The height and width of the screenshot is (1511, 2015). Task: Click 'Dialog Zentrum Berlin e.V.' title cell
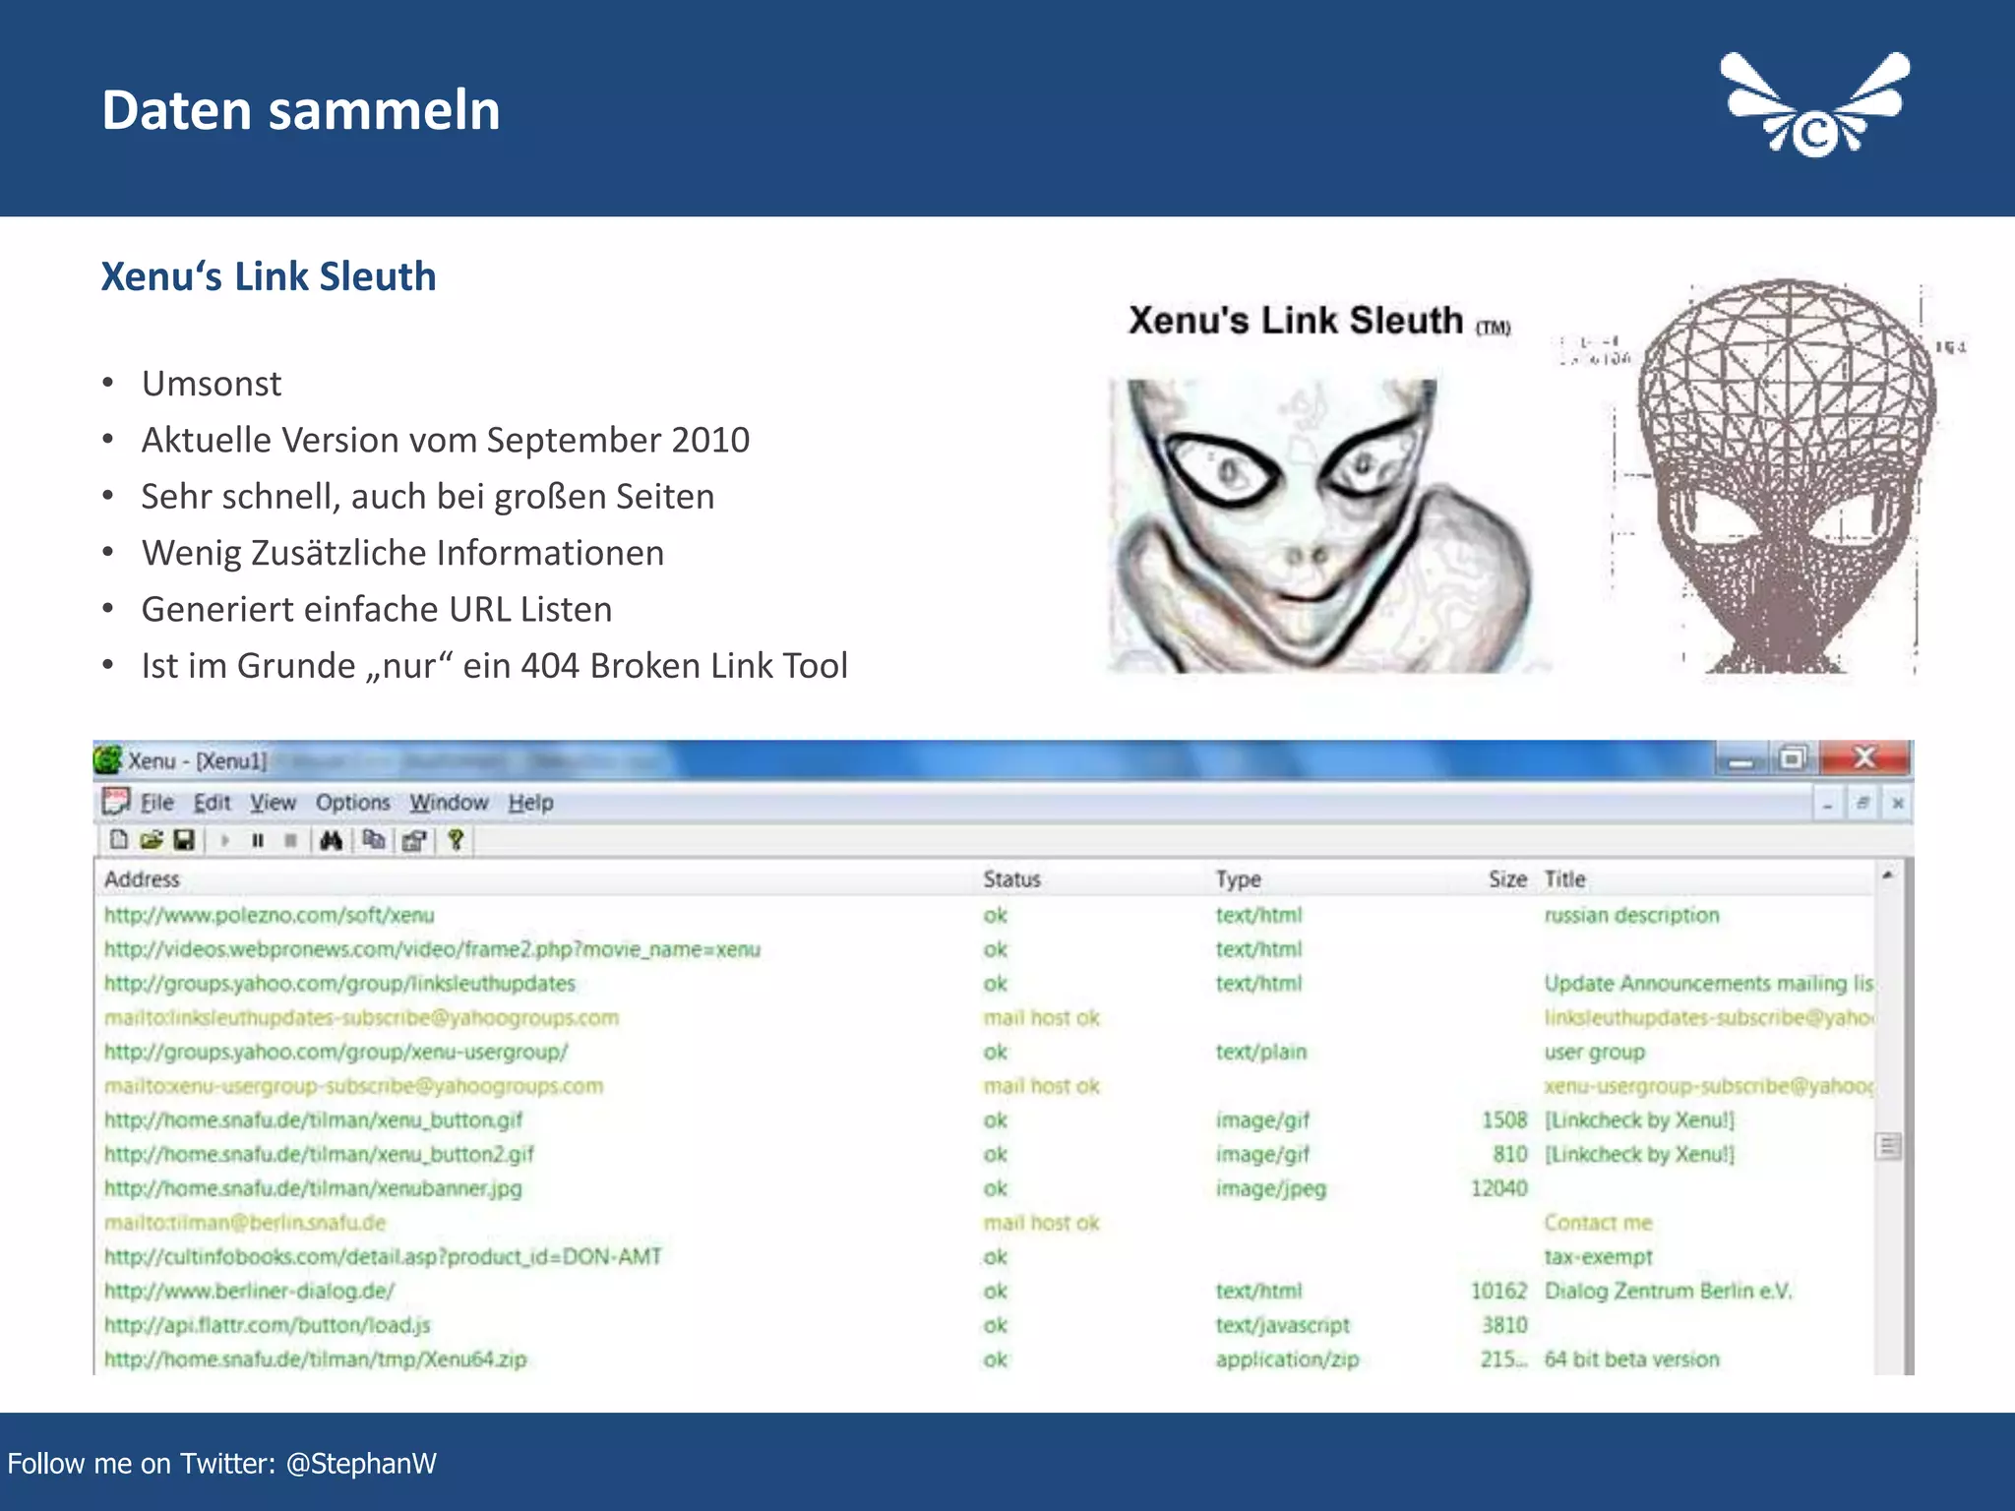pos(1668,1291)
